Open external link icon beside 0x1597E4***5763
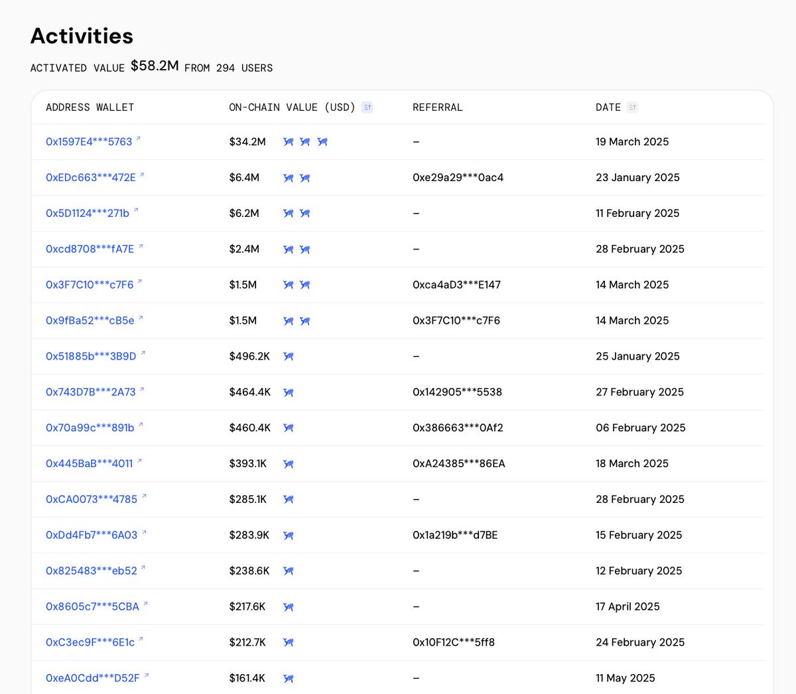 [139, 139]
